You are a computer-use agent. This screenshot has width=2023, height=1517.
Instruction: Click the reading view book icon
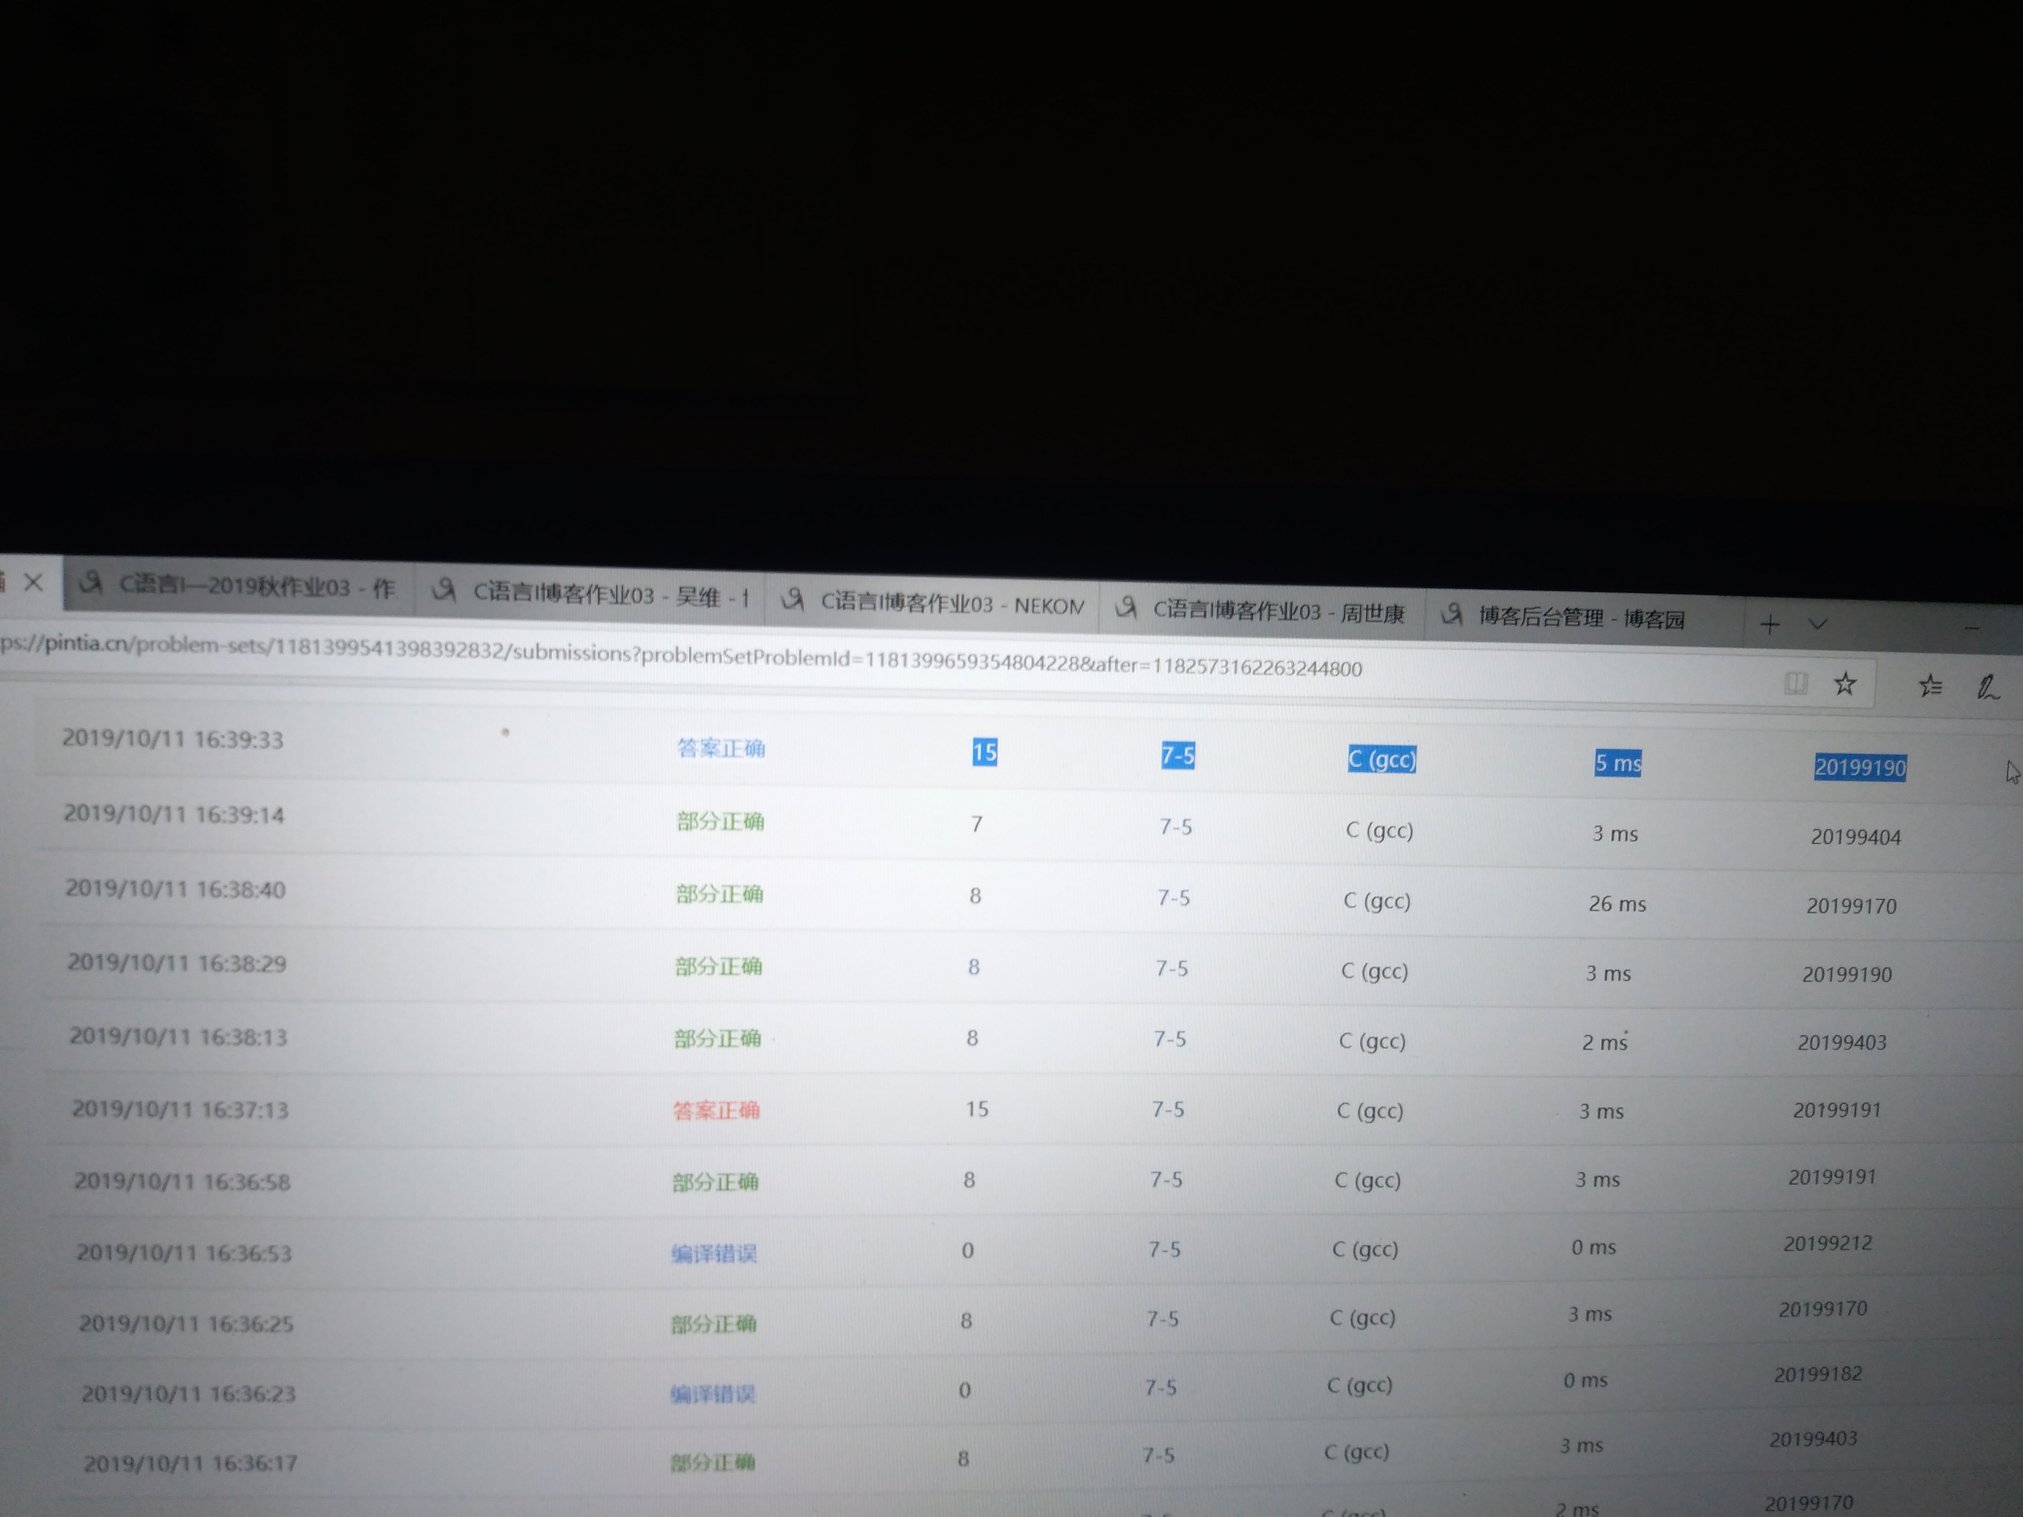pos(1795,683)
